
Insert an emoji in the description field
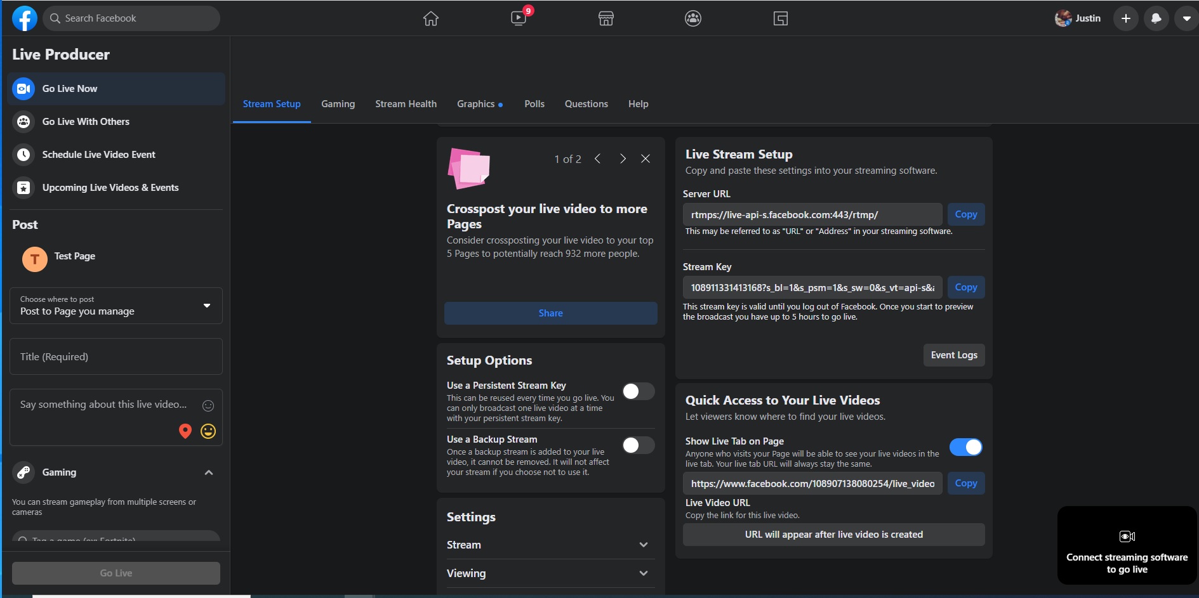[x=208, y=406]
